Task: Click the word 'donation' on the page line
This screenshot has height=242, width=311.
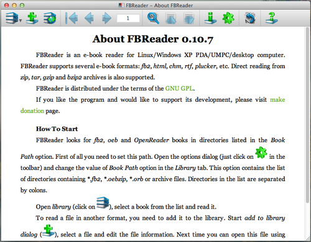Action: pyautogui.click(x=32, y=111)
